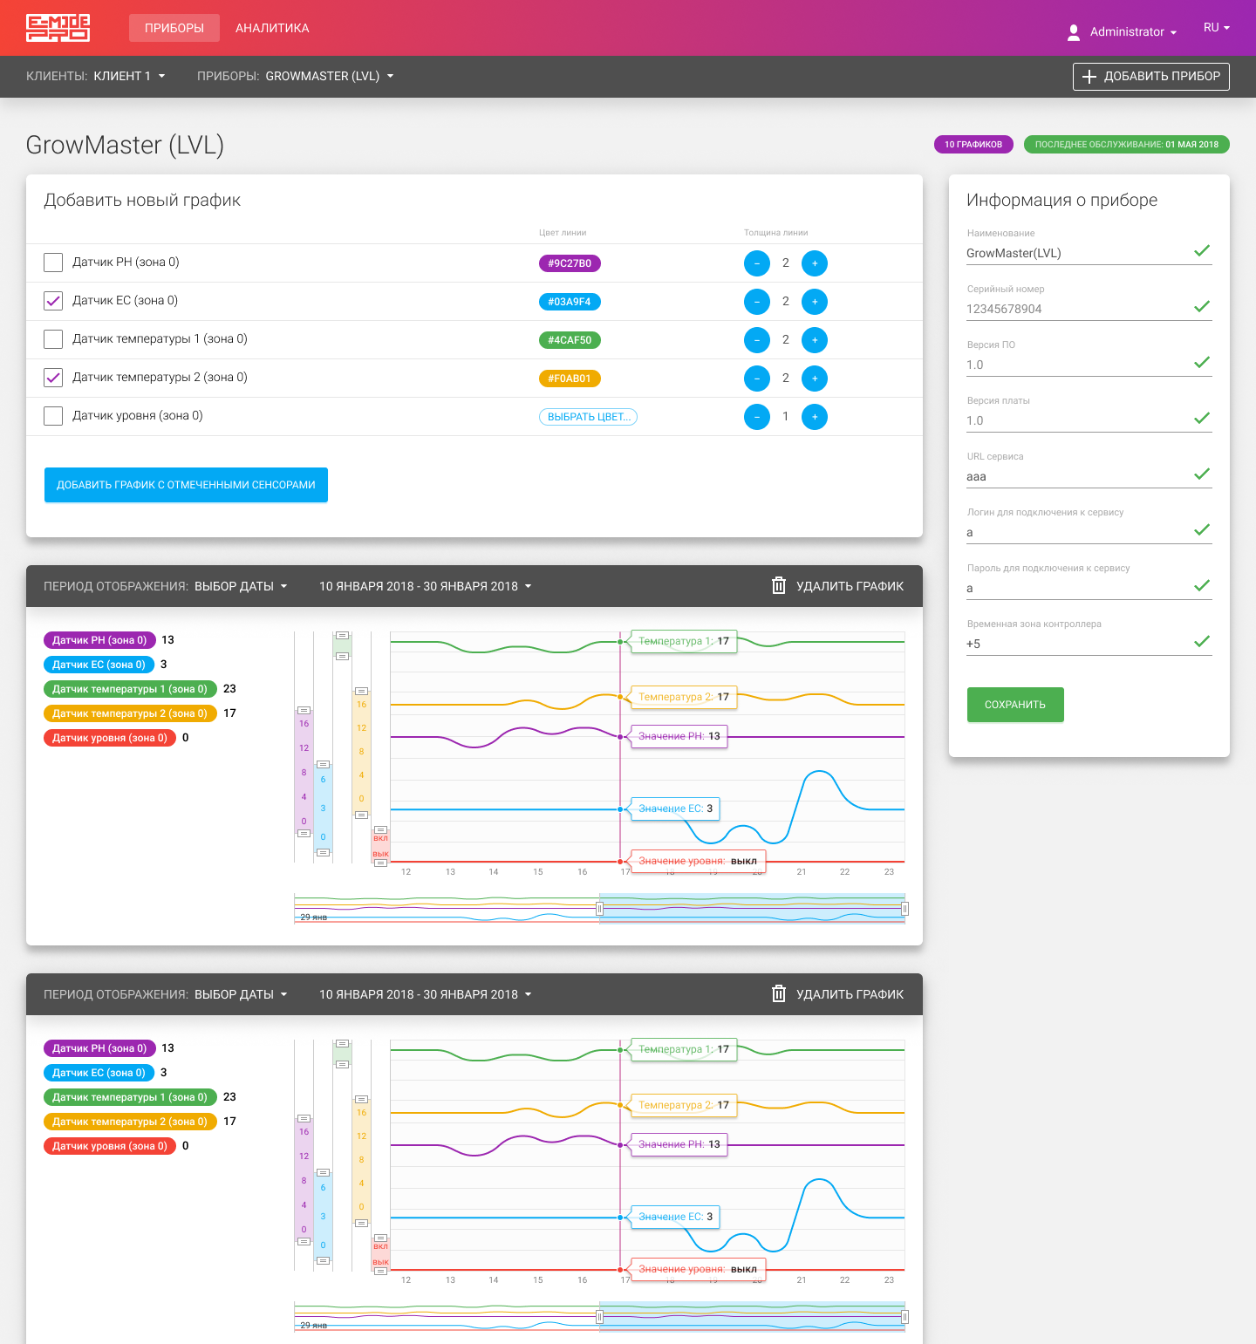This screenshot has width=1256, height=1344.
Task: Toggle Датчик PH legend in first chart
Action: pyautogui.click(x=99, y=640)
